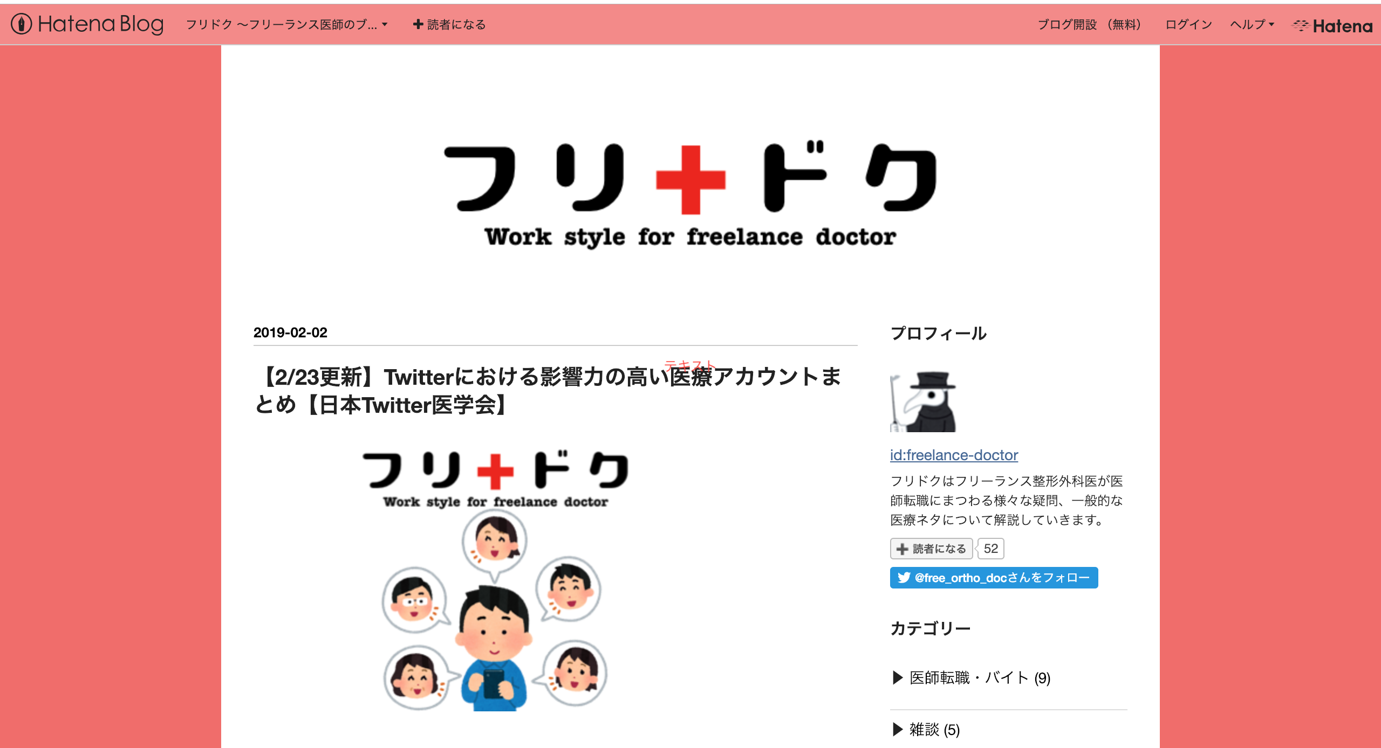Image resolution: width=1381 pixels, height=748 pixels.
Task: Click the Hatena Blog pen logo icon
Action: pyautogui.click(x=22, y=24)
